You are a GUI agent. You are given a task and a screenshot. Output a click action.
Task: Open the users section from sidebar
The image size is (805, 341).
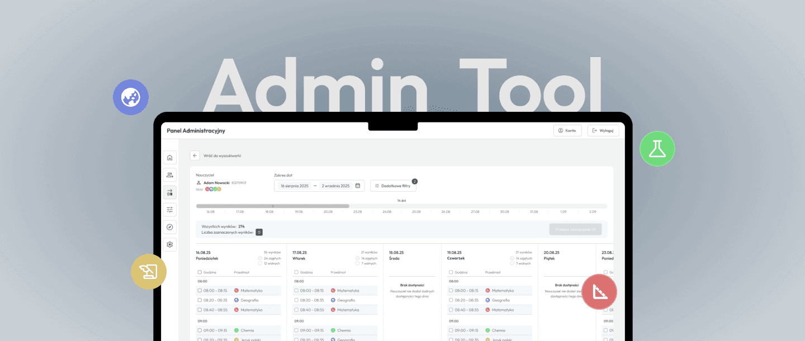coord(169,174)
